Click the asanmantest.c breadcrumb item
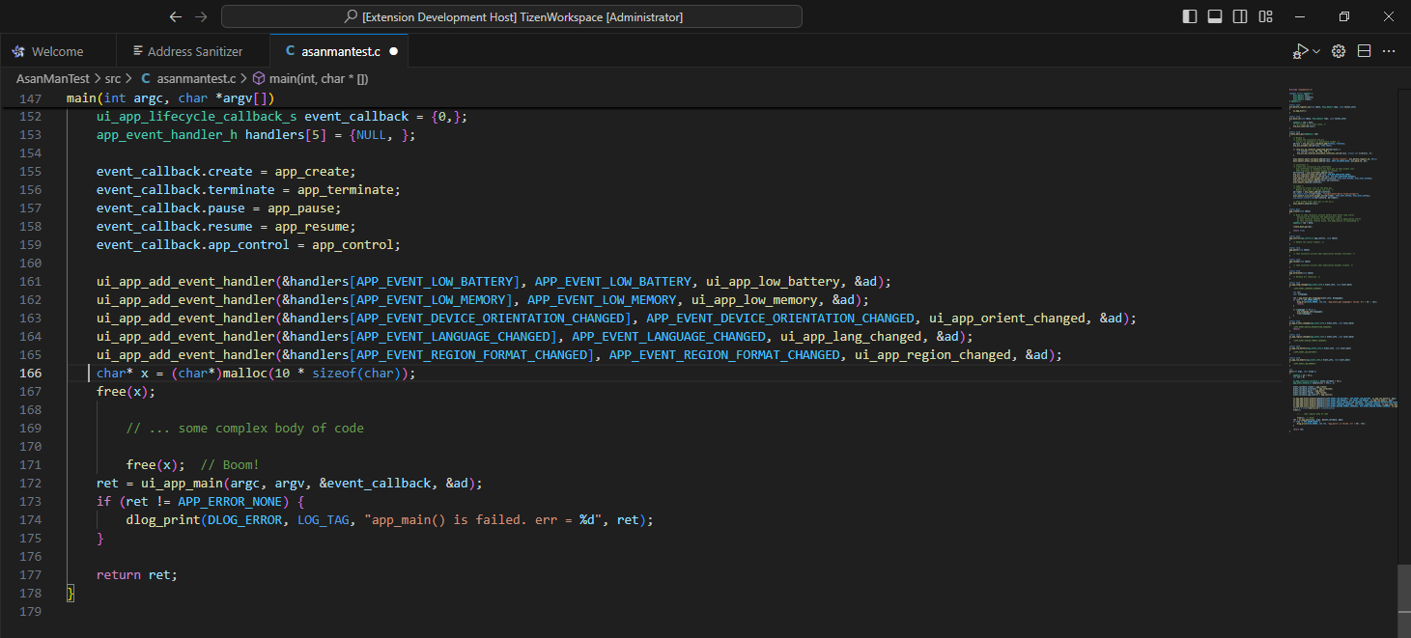The width and height of the screenshot is (1411, 638). (195, 78)
